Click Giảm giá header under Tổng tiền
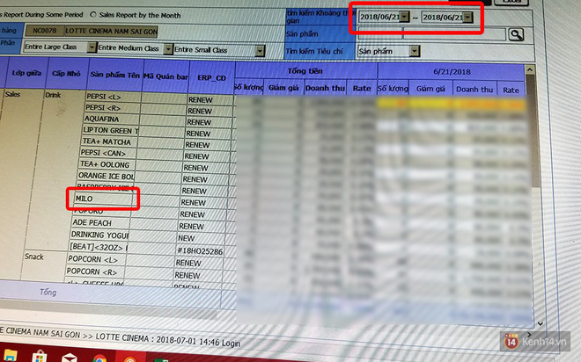Image resolution: width=581 pixels, height=362 pixels. tap(283, 88)
